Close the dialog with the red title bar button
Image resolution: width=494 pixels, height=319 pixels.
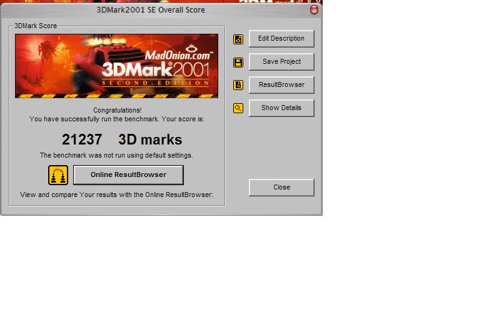tap(314, 10)
